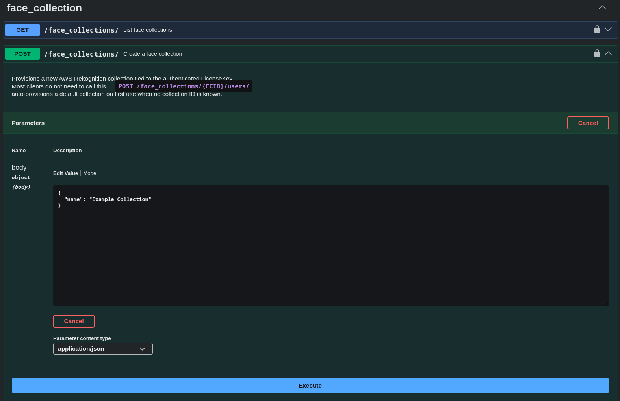This screenshot has width=620, height=401.
Task: Click the blue GET method badge
Action: point(22,30)
